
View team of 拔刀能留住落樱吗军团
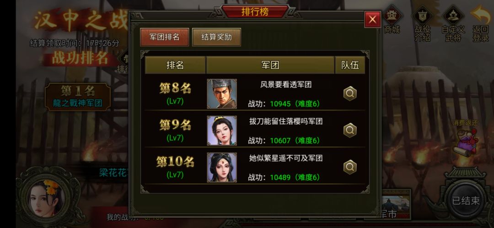click(x=350, y=130)
